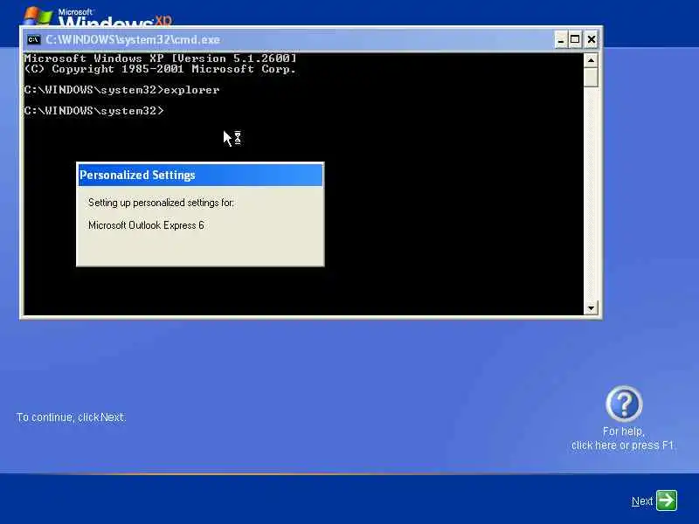The width and height of the screenshot is (699, 524).
Task: Click the cmd vertical scrollbar thumb
Action: (x=591, y=77)
